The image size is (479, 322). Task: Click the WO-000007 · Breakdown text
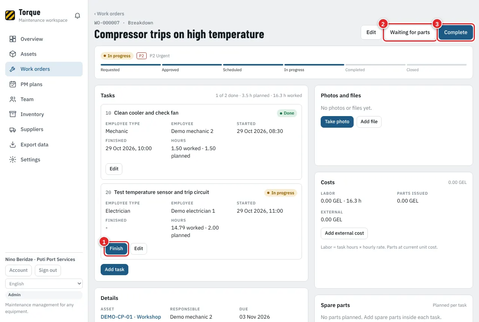tap(123, 23)
